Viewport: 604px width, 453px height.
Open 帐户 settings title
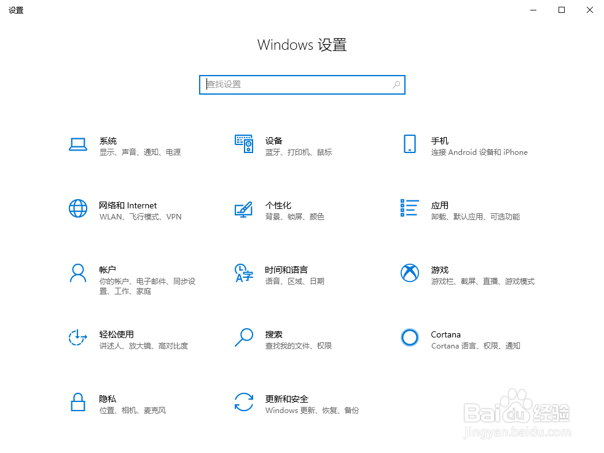tap(108, 270)
